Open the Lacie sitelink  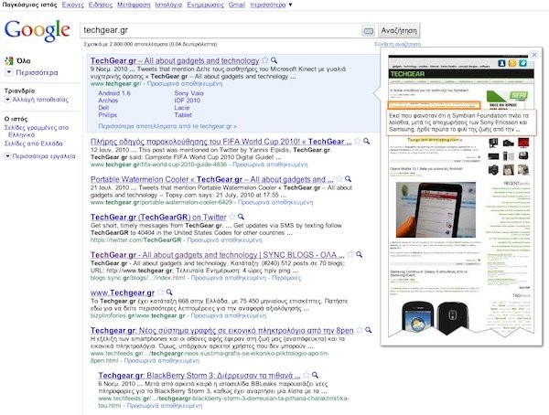pyautogui.click(x=182, y=108)
